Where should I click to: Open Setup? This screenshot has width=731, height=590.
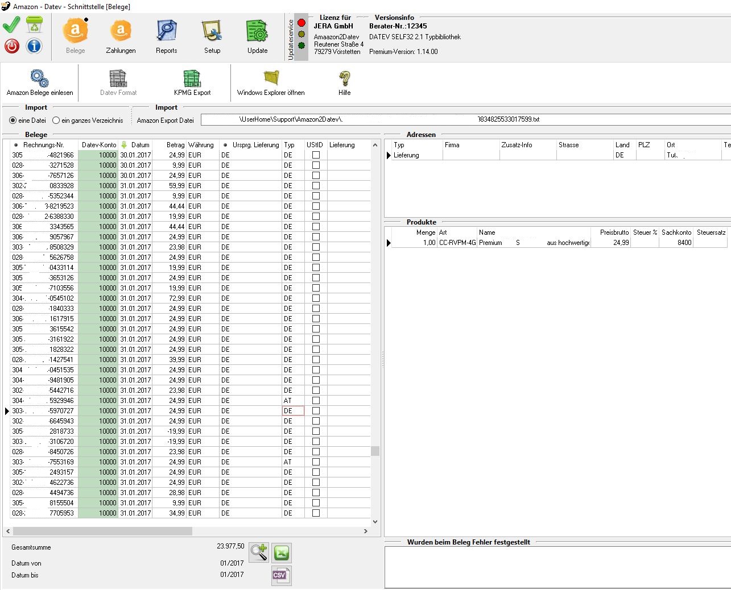point(212,36)
